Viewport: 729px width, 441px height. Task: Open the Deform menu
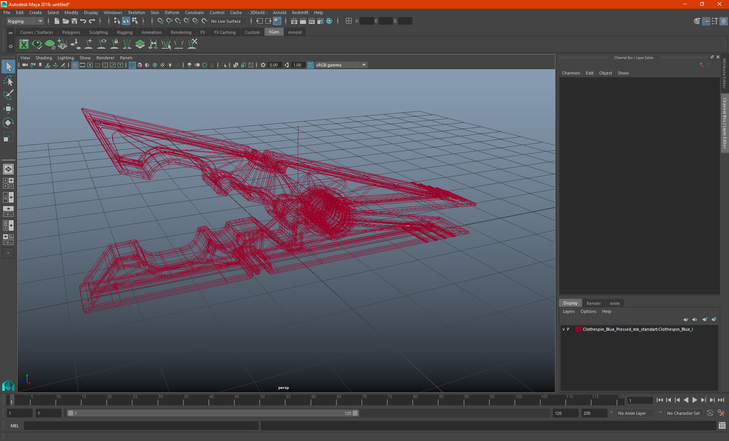pos(172,13)
